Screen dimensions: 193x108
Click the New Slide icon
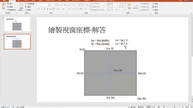click(21, 5)
